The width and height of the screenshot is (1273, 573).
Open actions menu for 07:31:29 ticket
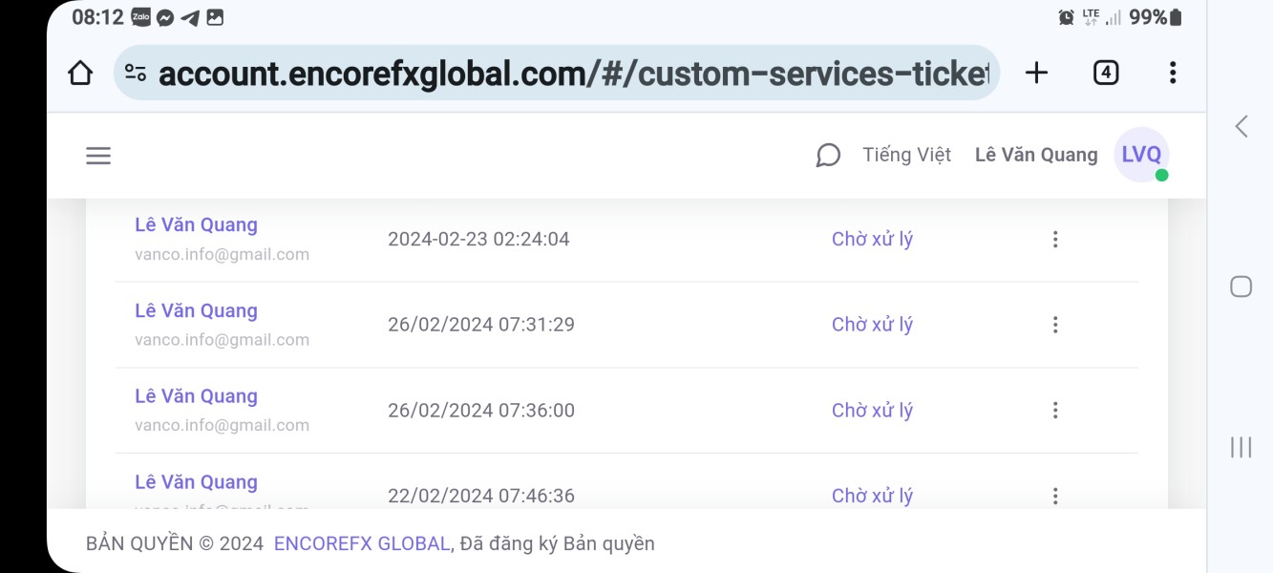coord(1055,325)
